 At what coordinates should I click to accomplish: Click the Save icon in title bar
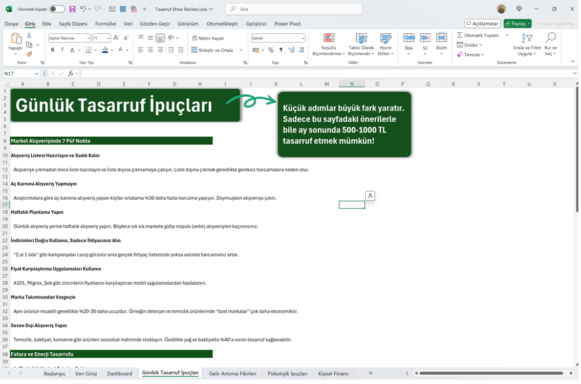pos(72,9)
